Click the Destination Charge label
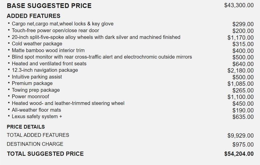Viewport: 260px width, 165px height. coord(35,144)
